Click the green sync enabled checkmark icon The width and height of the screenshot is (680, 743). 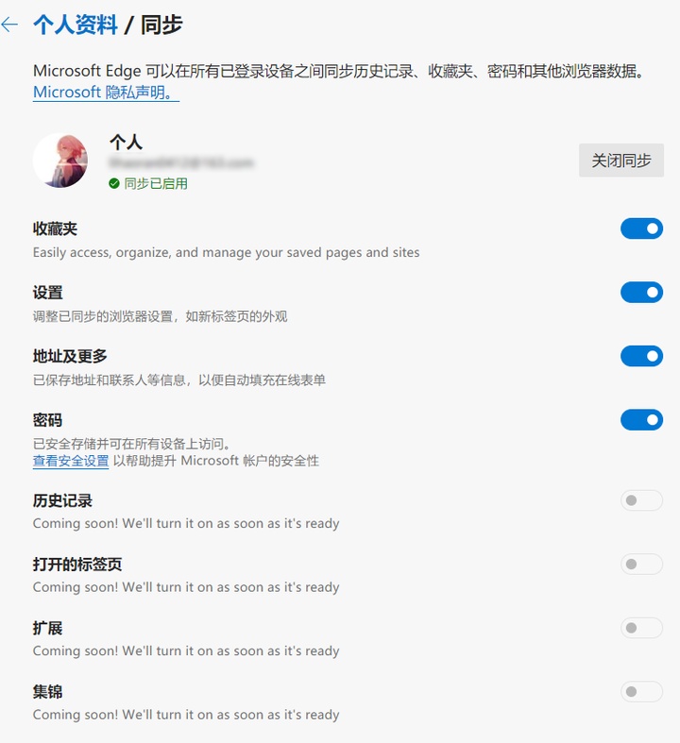[113, 183]
